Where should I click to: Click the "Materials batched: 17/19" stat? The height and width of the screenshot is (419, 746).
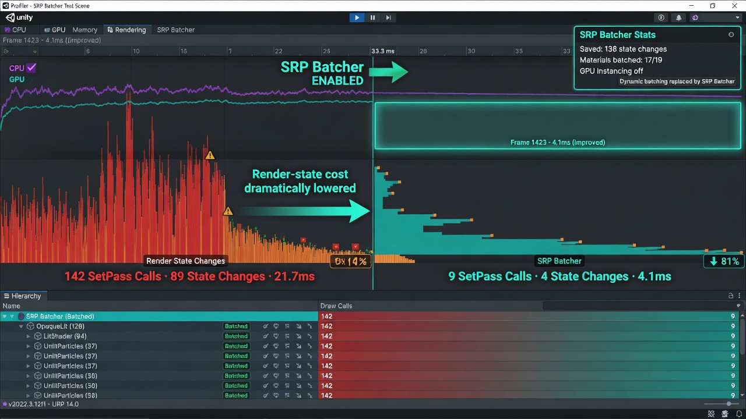tap(621, 60)
